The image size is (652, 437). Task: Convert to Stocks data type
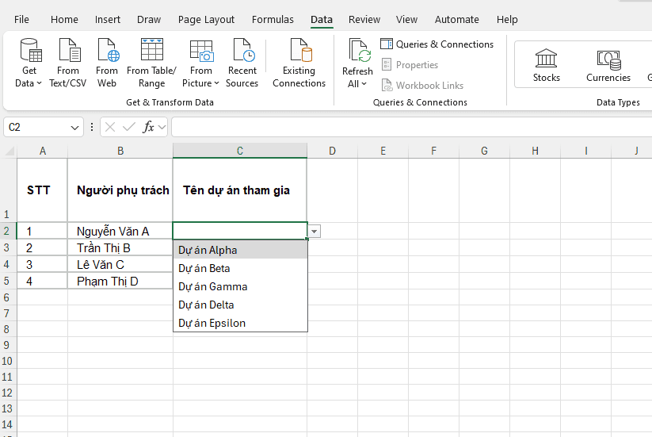point(547,65)
